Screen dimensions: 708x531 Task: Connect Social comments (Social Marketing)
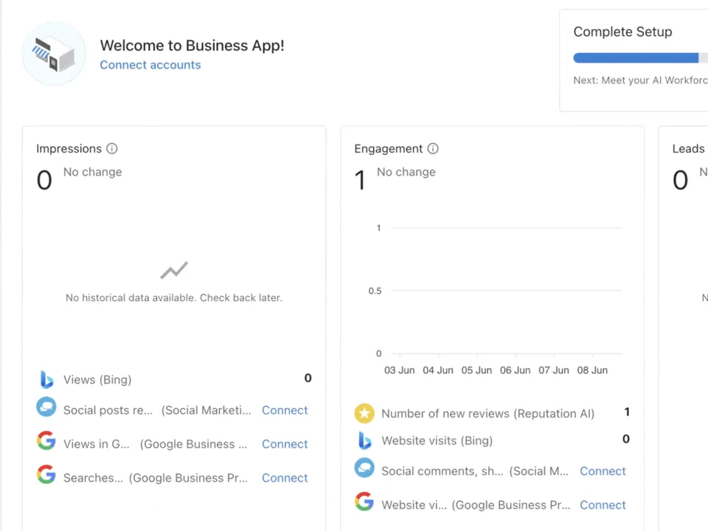pyautogui.click(x=603, y=471)
